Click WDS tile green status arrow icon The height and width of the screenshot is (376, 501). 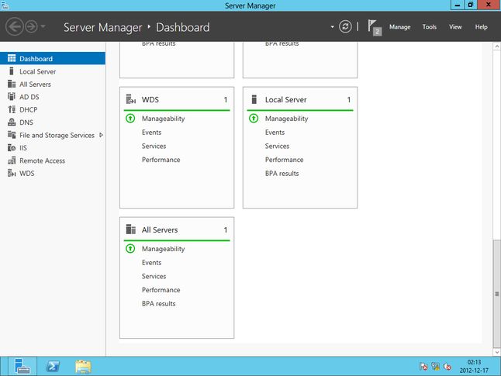130,119
